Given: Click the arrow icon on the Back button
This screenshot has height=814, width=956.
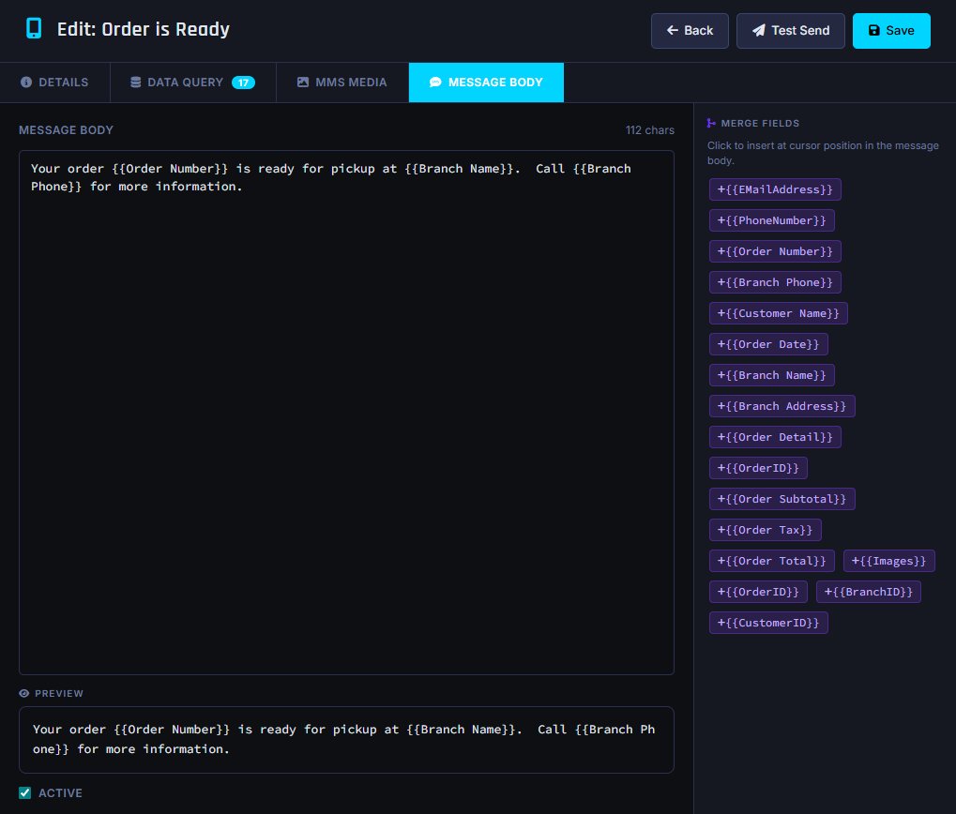Looking at the screenshot, I should pyautogui.click(x=673, y=30).
